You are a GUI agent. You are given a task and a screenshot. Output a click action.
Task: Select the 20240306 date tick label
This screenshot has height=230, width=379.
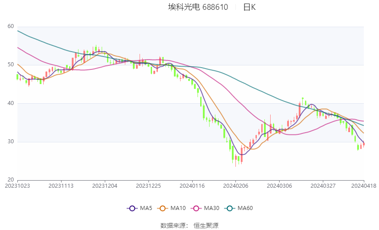(x=280, y=186)
